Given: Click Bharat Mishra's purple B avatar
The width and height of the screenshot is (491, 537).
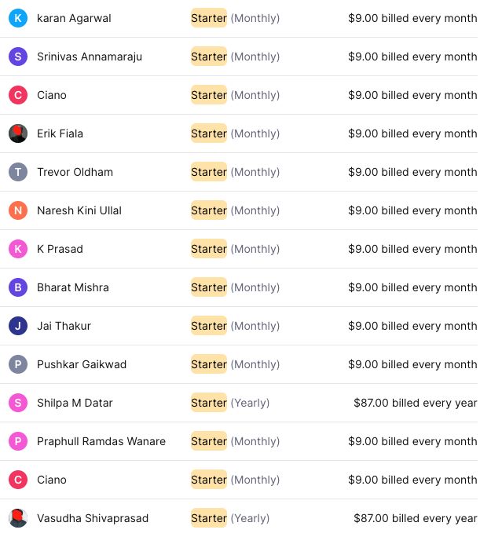Looking at the screenshot, I should click(x=18, y=287).
